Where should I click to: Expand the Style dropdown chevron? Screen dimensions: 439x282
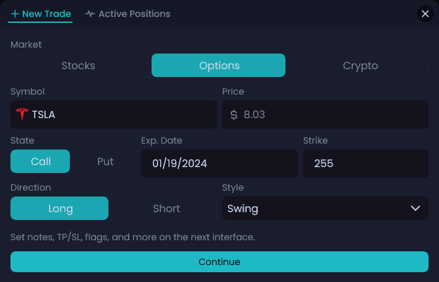coord(415,208)
